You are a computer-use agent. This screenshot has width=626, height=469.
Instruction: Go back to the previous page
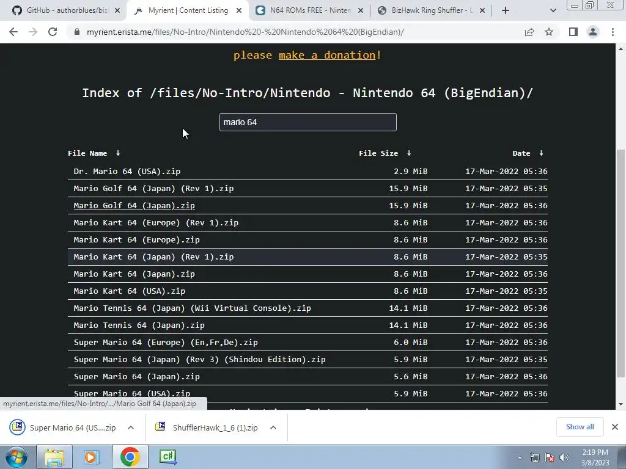pos(13,32)
